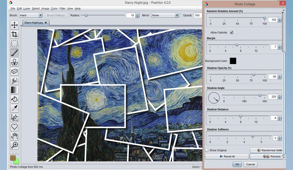Select the Crop tool
The image size is (293, 170).
(x=14, y=34)
